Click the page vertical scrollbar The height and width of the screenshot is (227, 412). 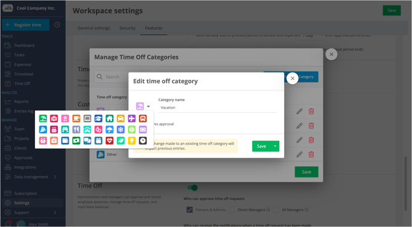[x=406, y=183]
